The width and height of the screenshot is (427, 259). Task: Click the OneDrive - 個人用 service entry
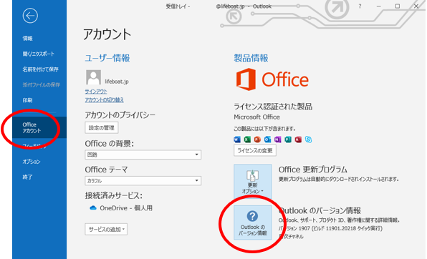point(121,208)
